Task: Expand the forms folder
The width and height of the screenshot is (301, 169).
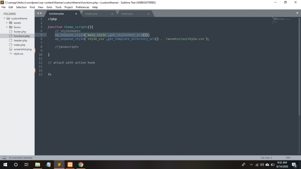Action: pos(7,27)
